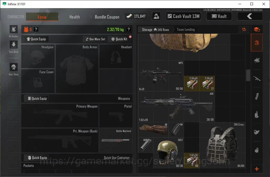Click the orange backpack capacity icon
Screen dimensions: 270x177
26,29
